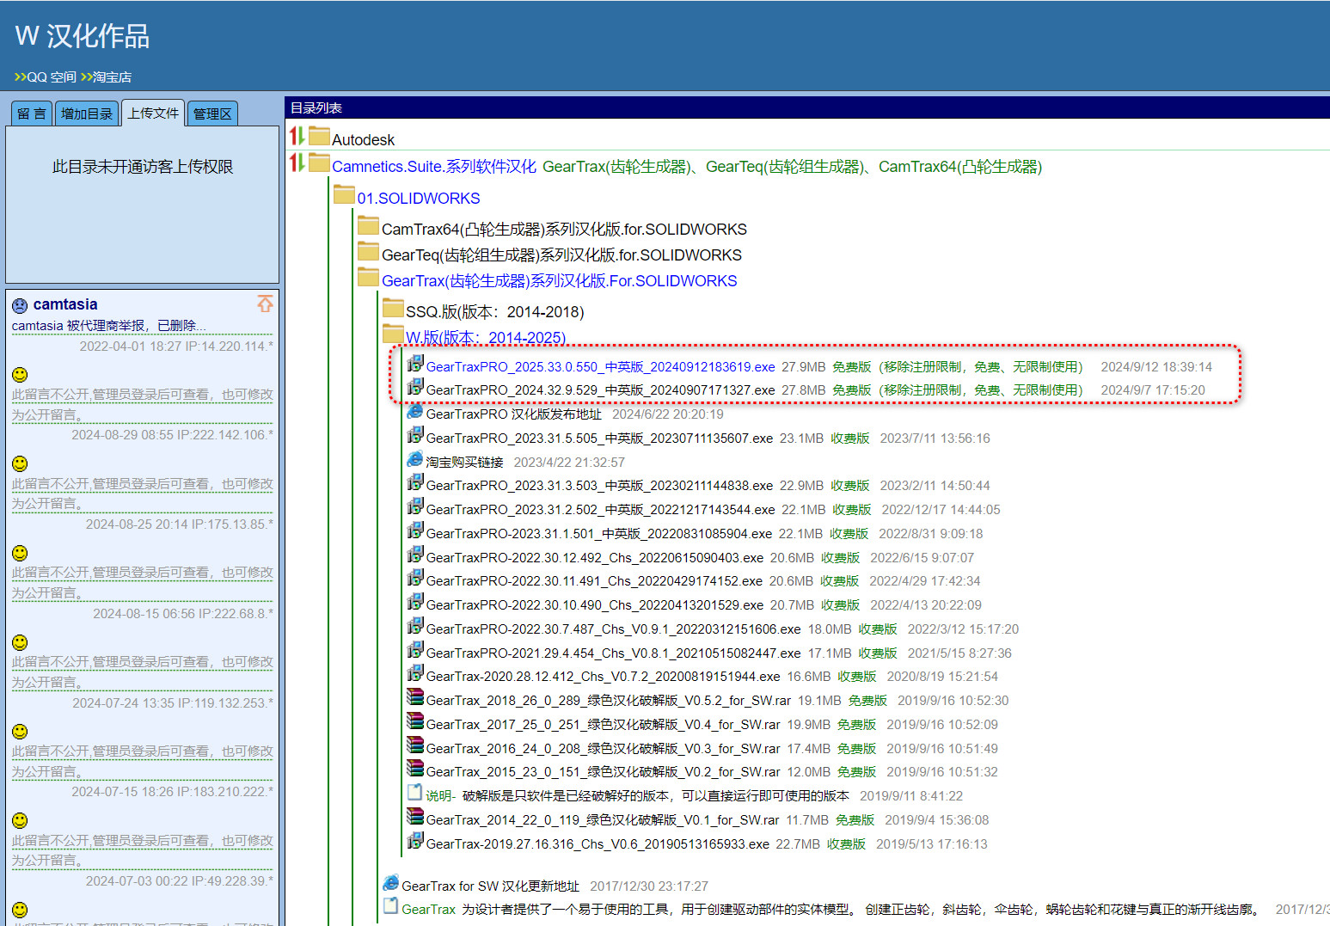Click the camtasia username in messages
Image resolution: width=1330 pixels, height=926 pixels.
click(65, 304)
